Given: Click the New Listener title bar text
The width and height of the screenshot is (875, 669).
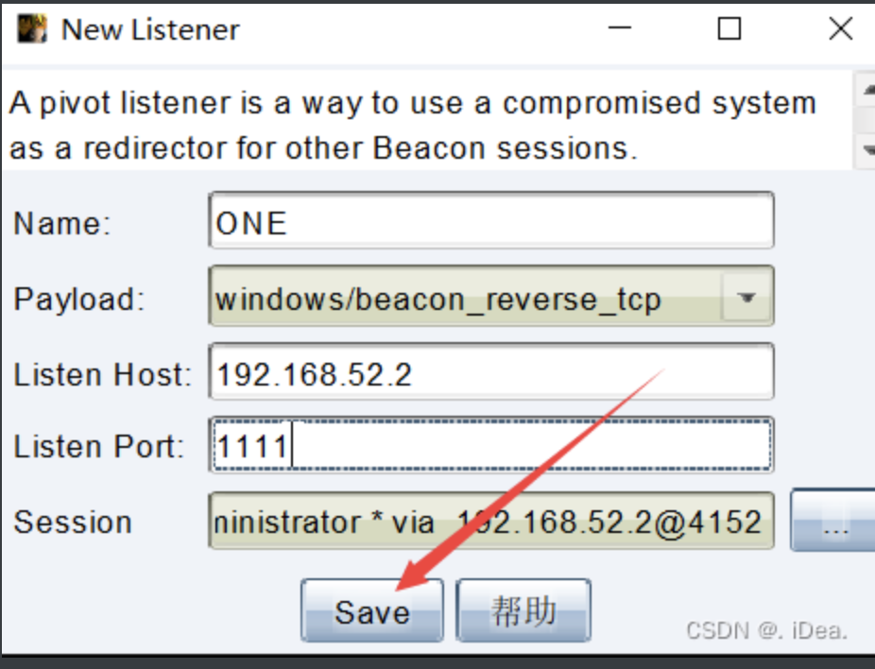Looking at the screenshot, I should point(150,29).
